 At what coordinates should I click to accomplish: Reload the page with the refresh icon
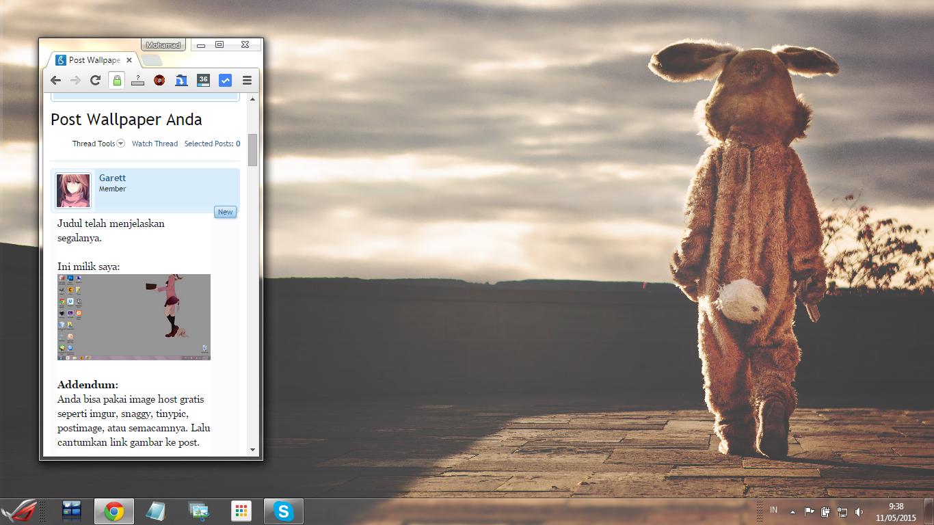coord(96,81)
